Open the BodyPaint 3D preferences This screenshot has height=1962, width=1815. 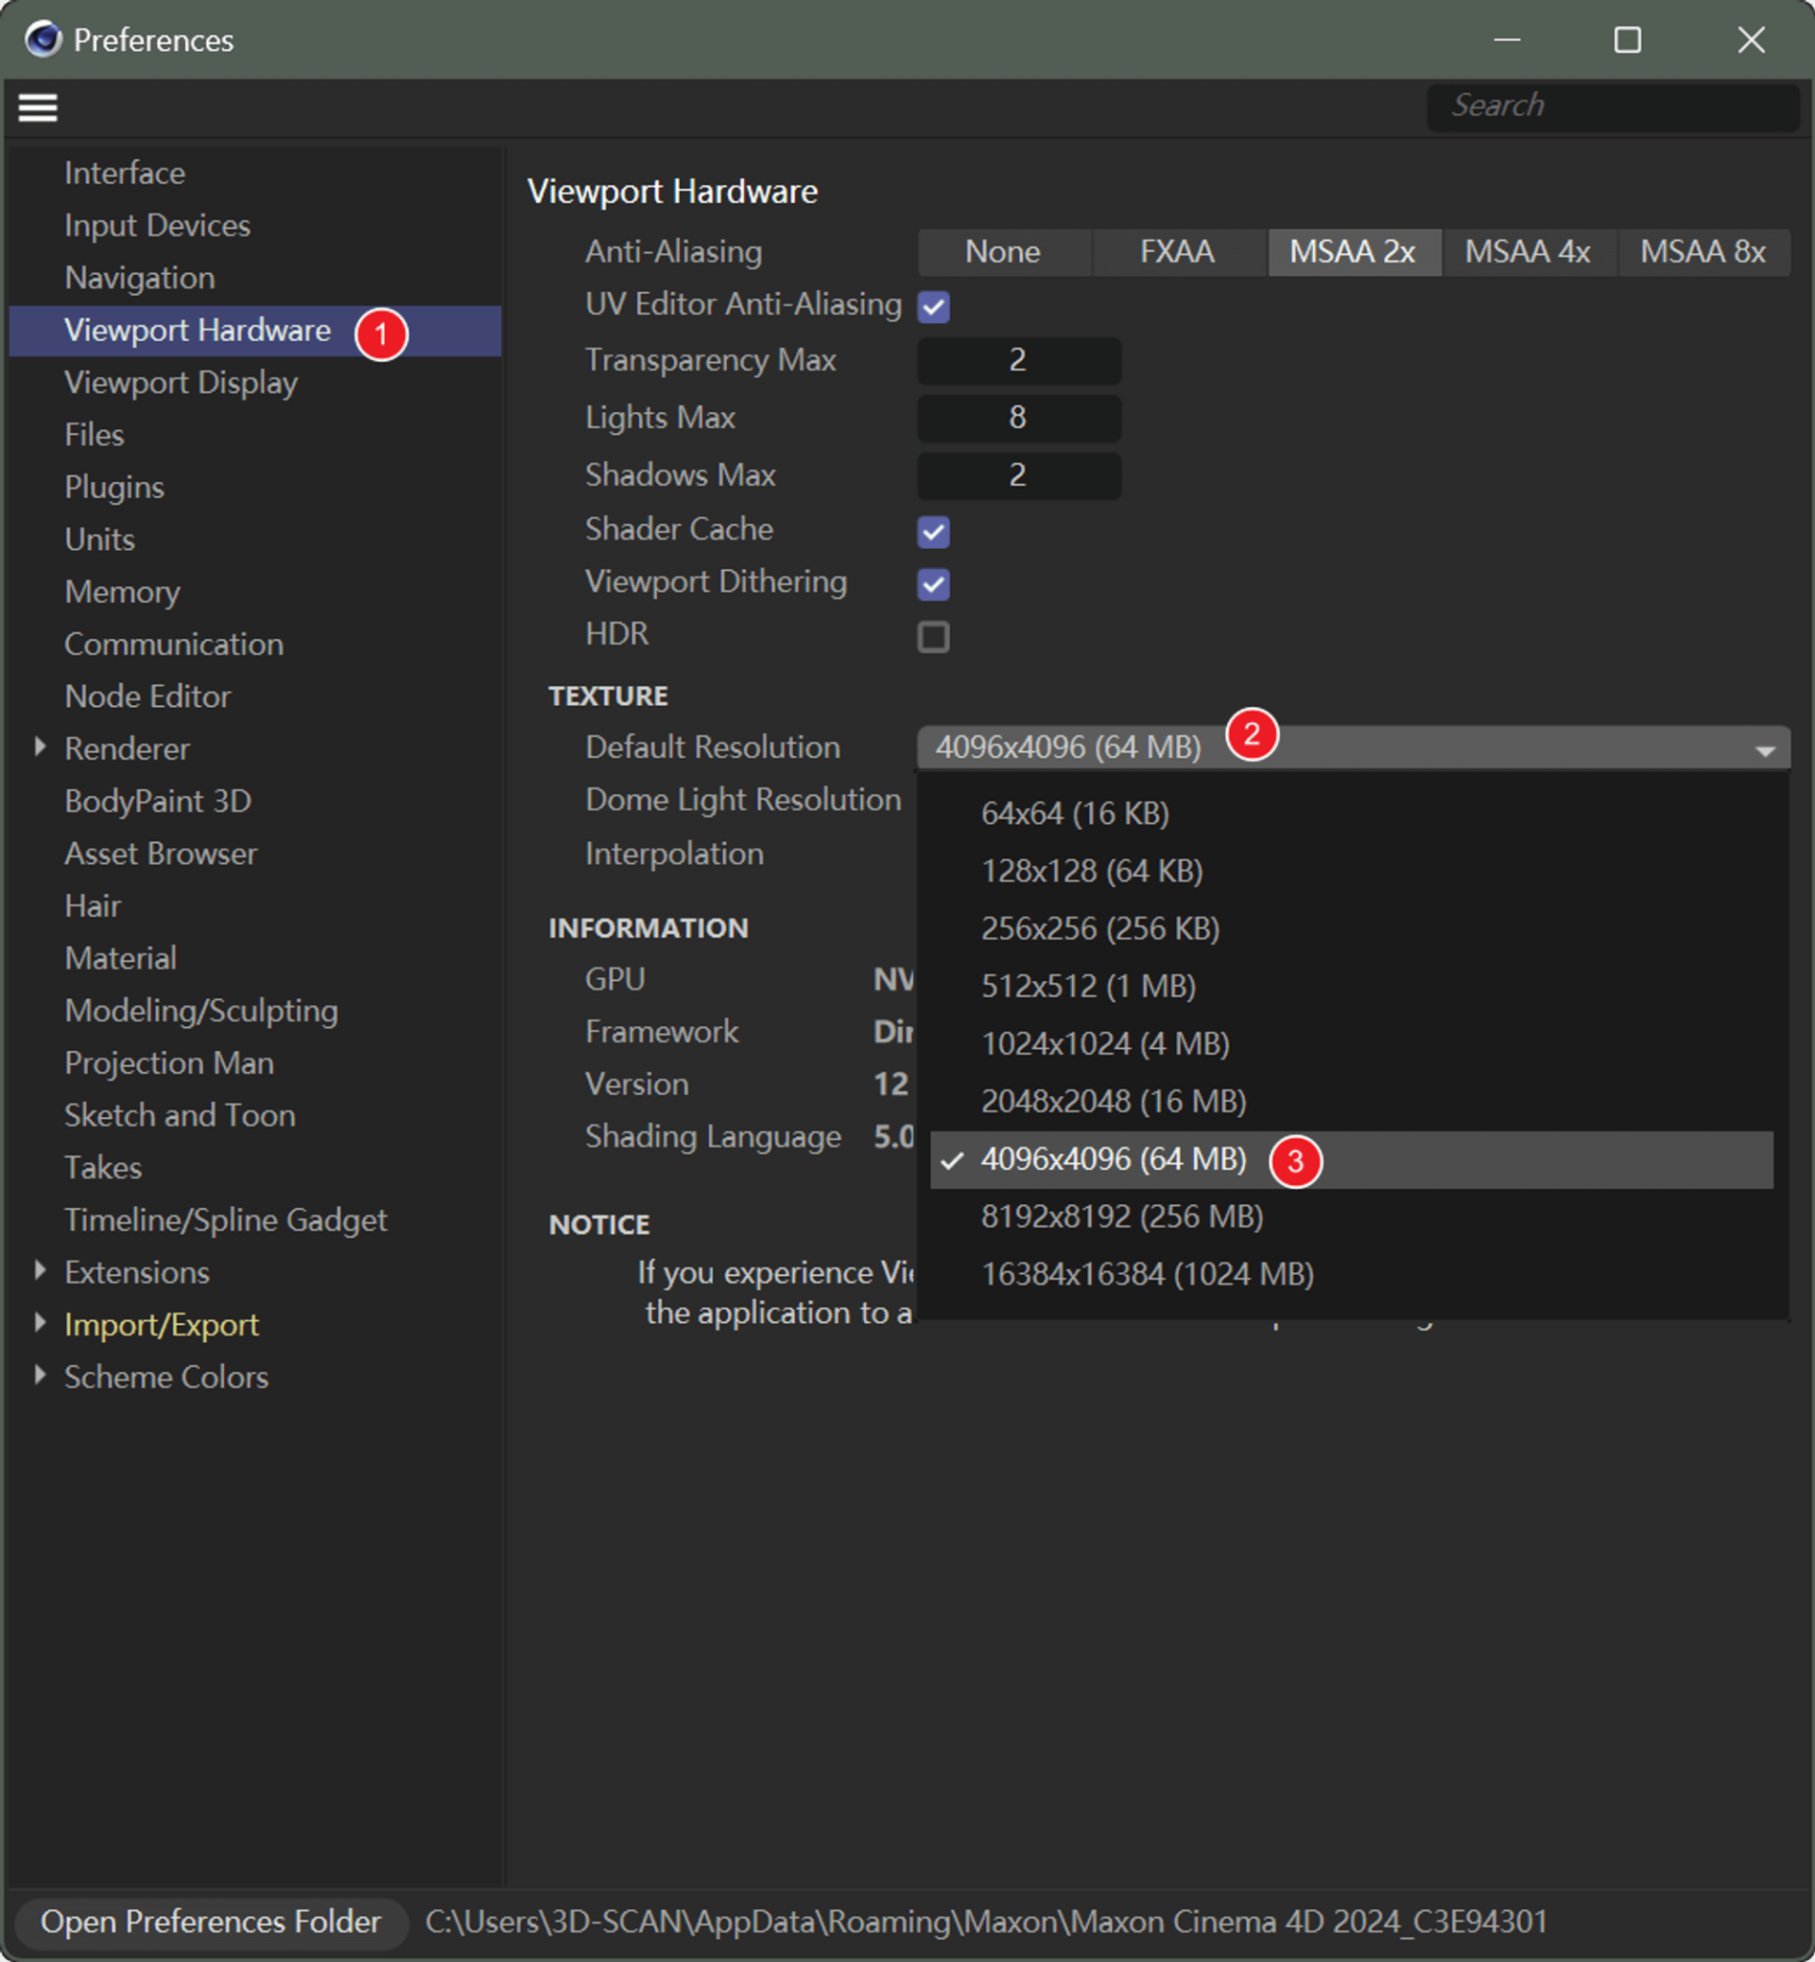[x=156, y=800]
